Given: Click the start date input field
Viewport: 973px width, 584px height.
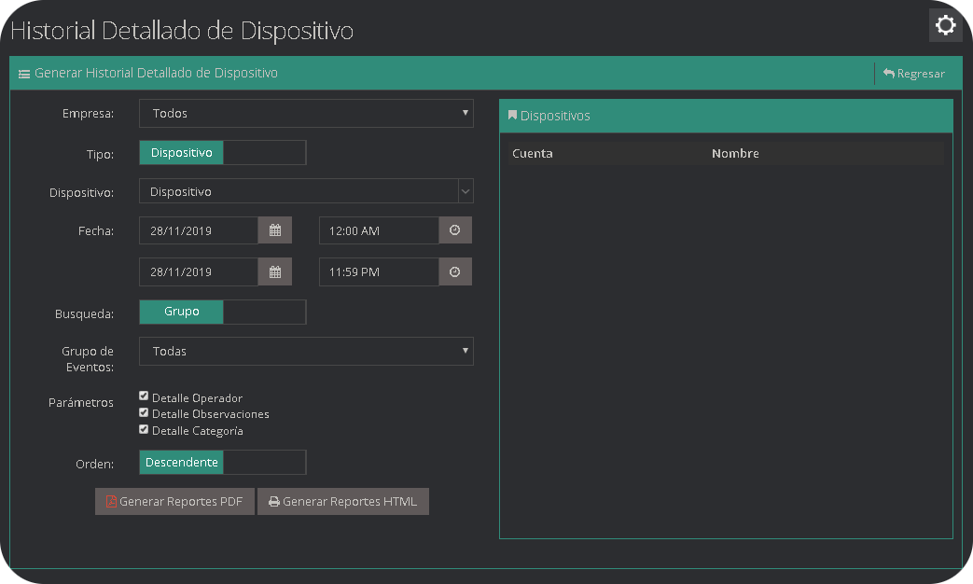Looking at the screenshot, I should [x=198, y=229].
